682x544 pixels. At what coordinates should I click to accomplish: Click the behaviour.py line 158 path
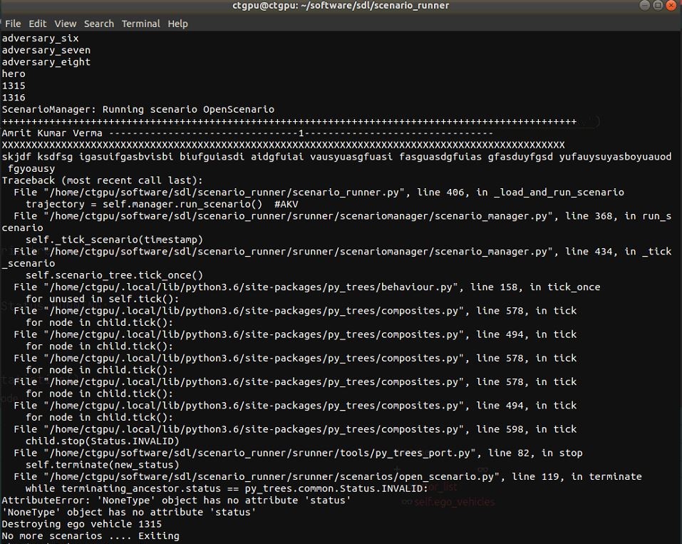(x=306, y=287)
